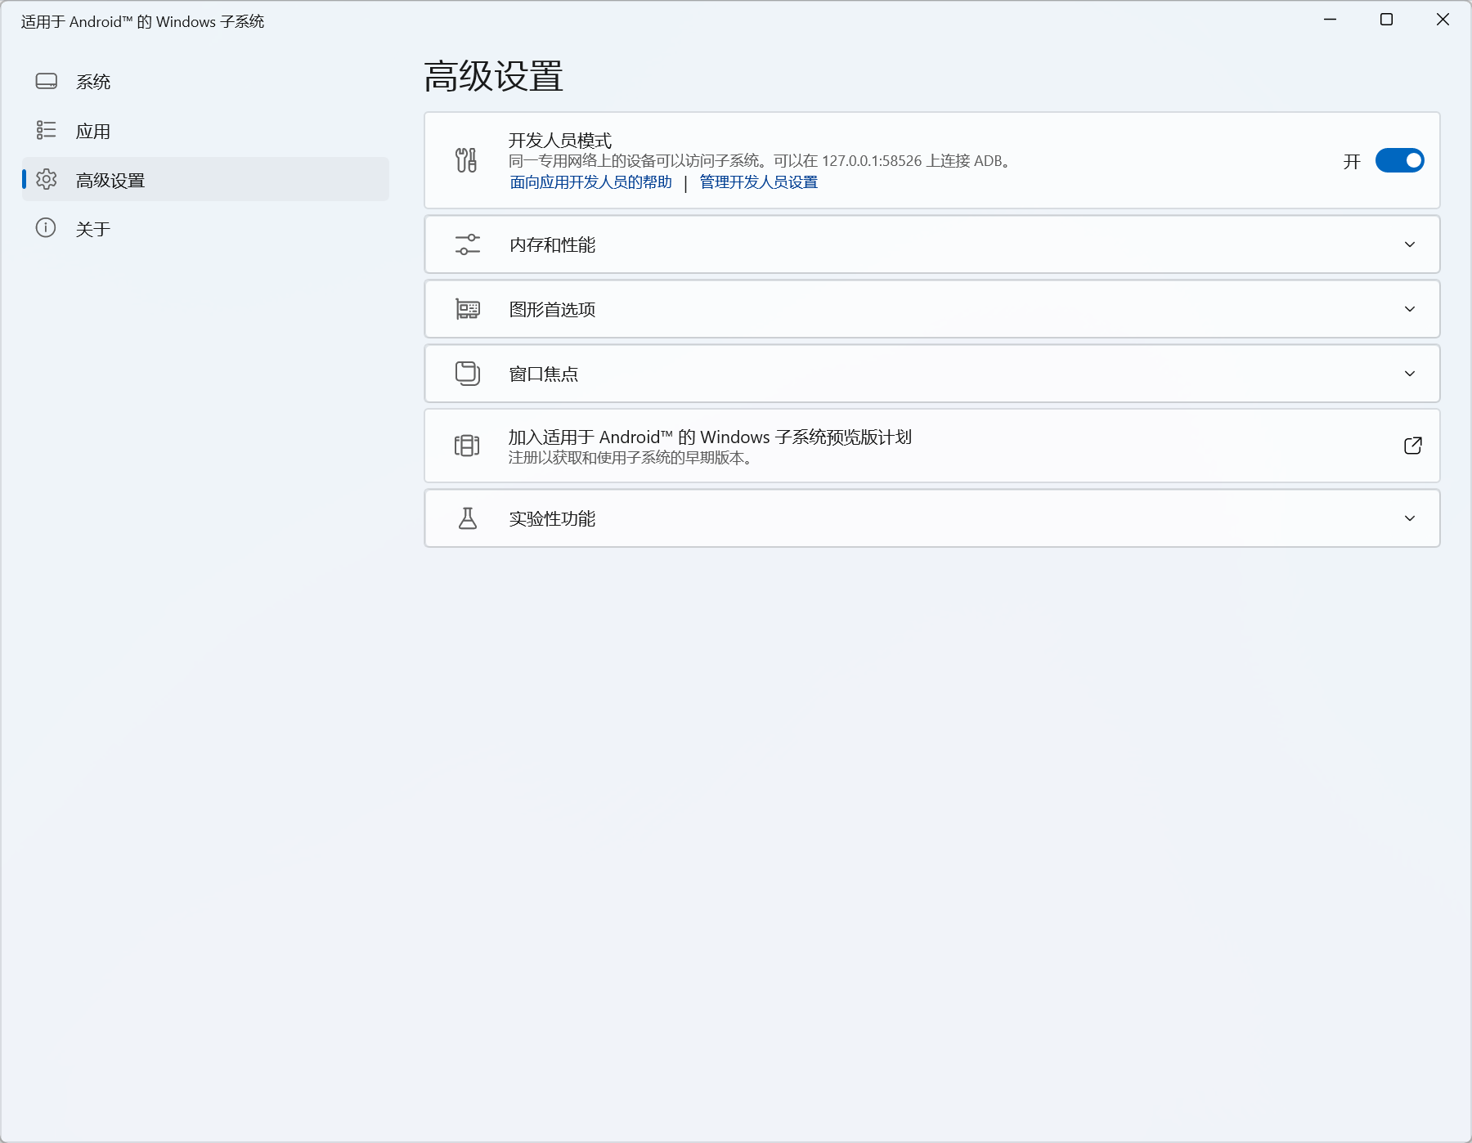The height and width of the screenshot is (1143, 1472).
Task: Expand the 实验性功能 chevron
Action: click(x=1410, y=518)
